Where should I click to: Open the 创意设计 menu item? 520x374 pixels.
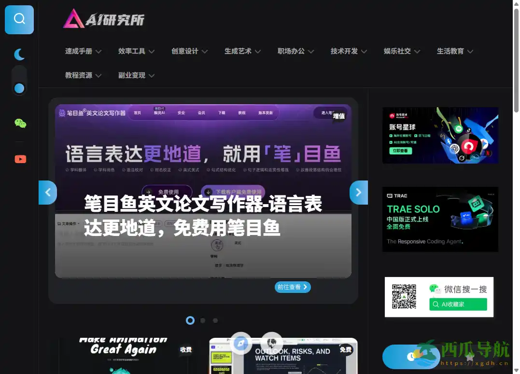coord(185,51)
